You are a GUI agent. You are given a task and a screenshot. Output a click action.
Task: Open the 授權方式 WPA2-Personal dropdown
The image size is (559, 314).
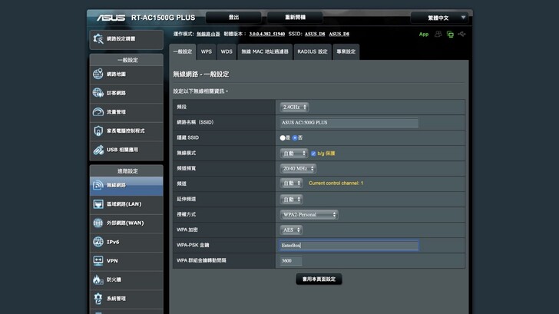309,214
